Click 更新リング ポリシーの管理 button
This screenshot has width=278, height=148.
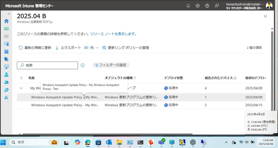125,48
